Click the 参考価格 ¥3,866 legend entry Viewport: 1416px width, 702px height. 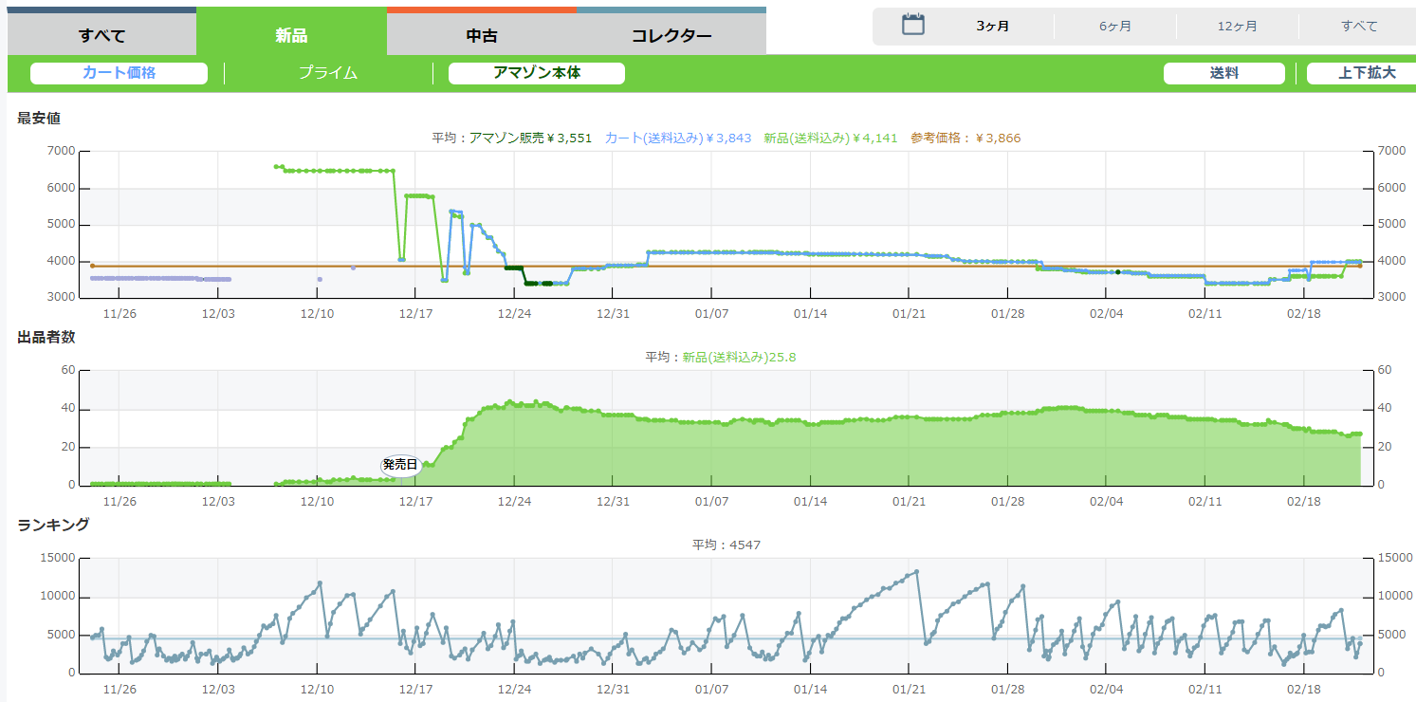[965, 139]
